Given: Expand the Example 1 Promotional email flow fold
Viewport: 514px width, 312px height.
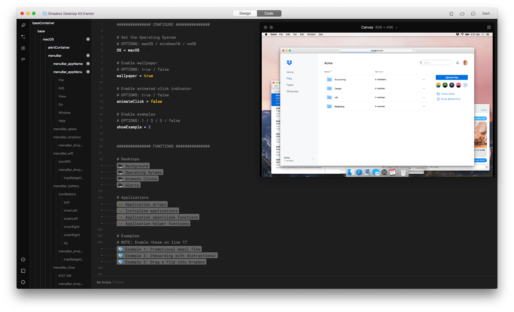Looking at the screenshot, I should [159, 249].
